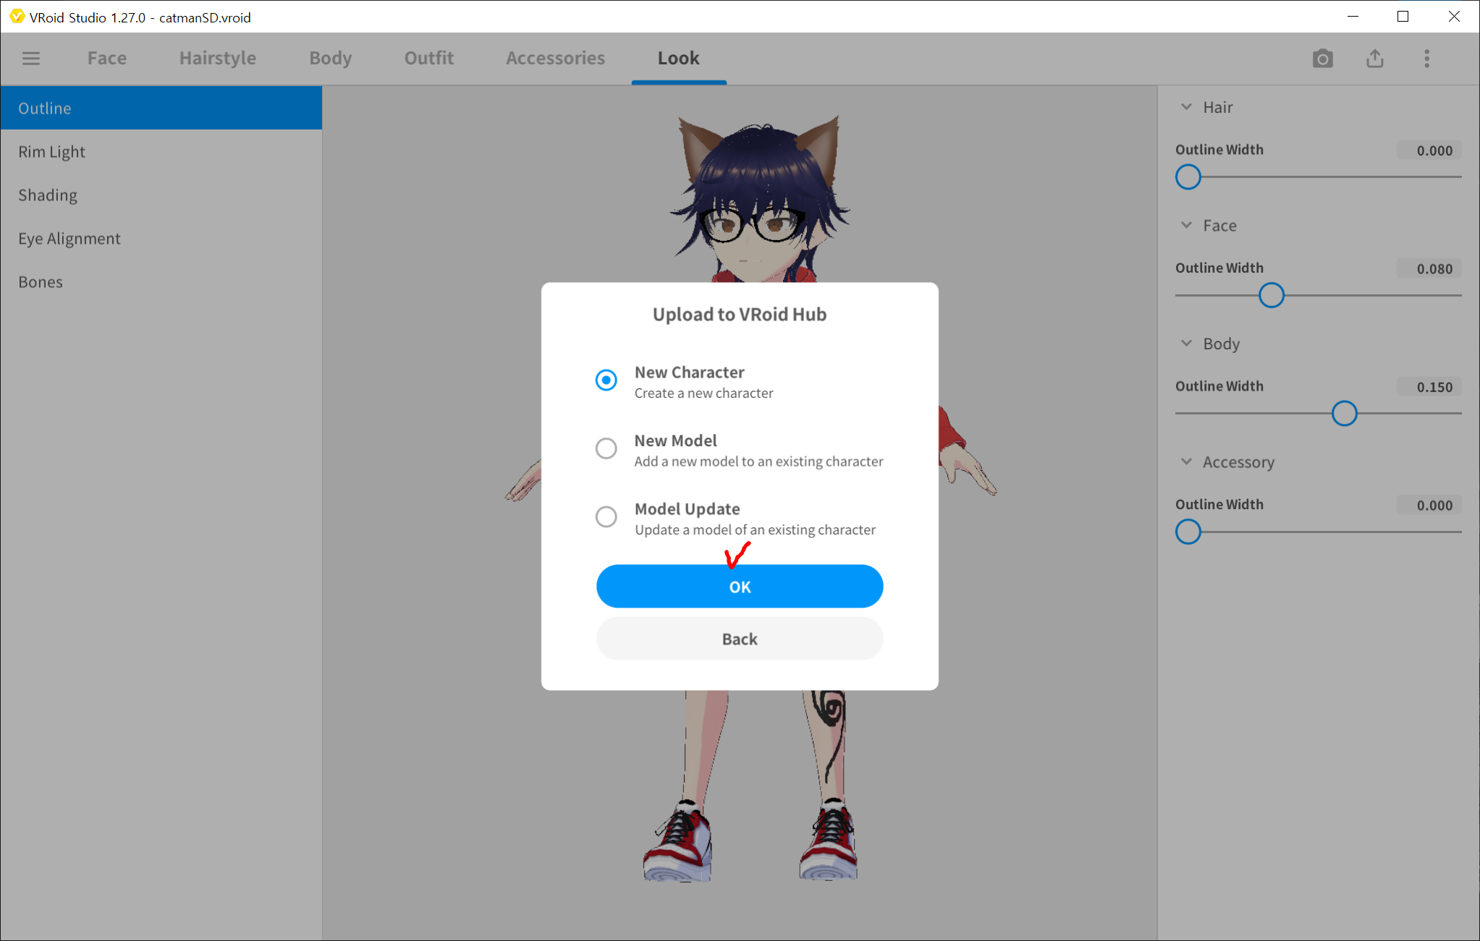The height and width of the screenshot is (941, 1480).
Task: Minimize the VRoid Studio window
Action: point(1353,17)
